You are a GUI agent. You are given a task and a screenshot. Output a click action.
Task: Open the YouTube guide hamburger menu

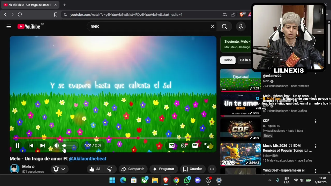click(x=9, y=26)
